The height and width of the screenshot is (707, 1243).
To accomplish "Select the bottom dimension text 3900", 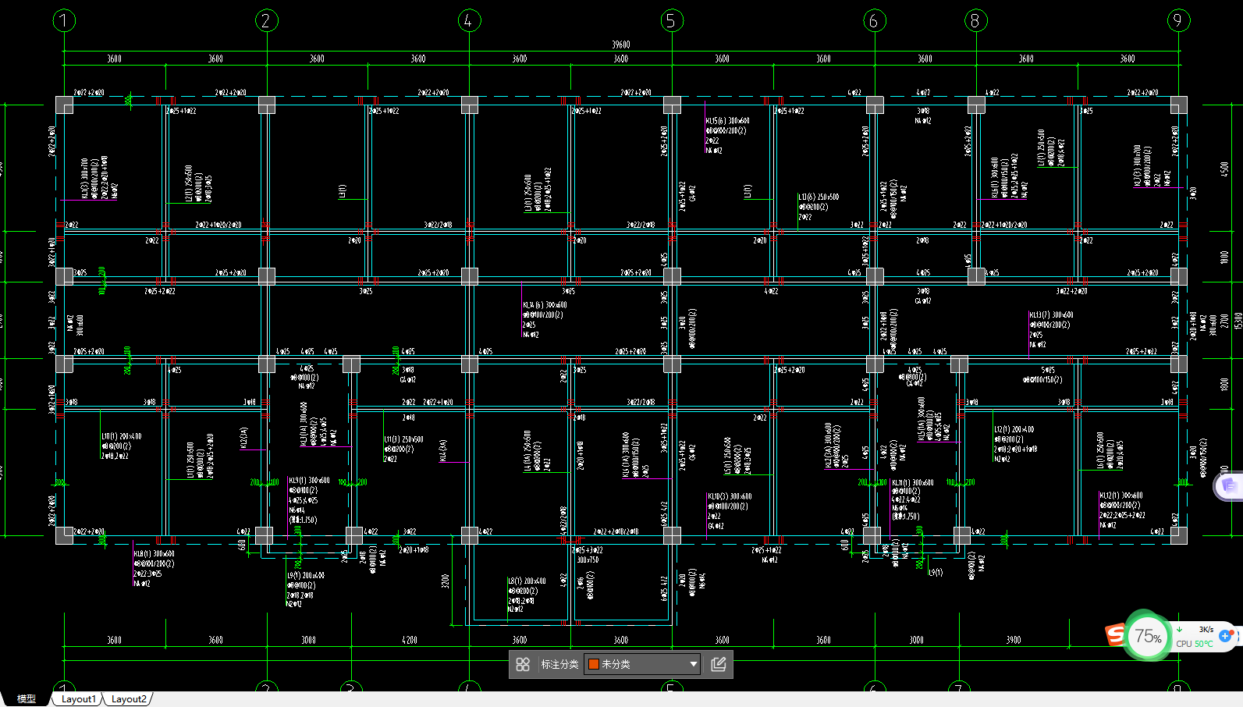I will (1013, 640).
